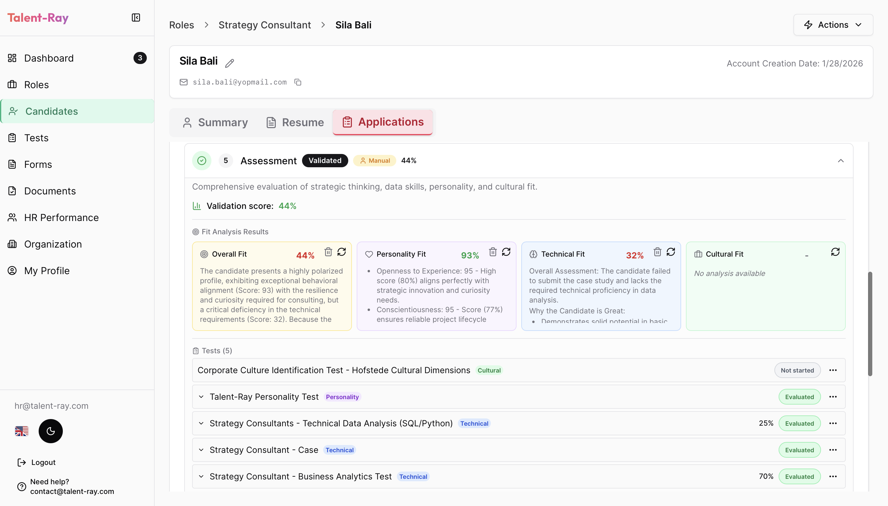This screenshot has width=888, height=506.
Task: Toggle dark mode with moon button
Action: coord(50,431)
